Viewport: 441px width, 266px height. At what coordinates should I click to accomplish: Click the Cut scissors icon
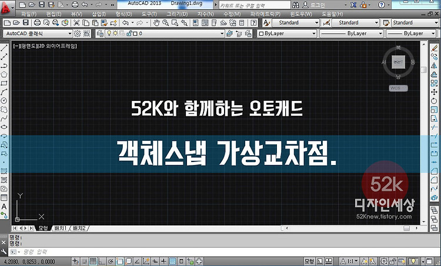[x=76, y=23]
